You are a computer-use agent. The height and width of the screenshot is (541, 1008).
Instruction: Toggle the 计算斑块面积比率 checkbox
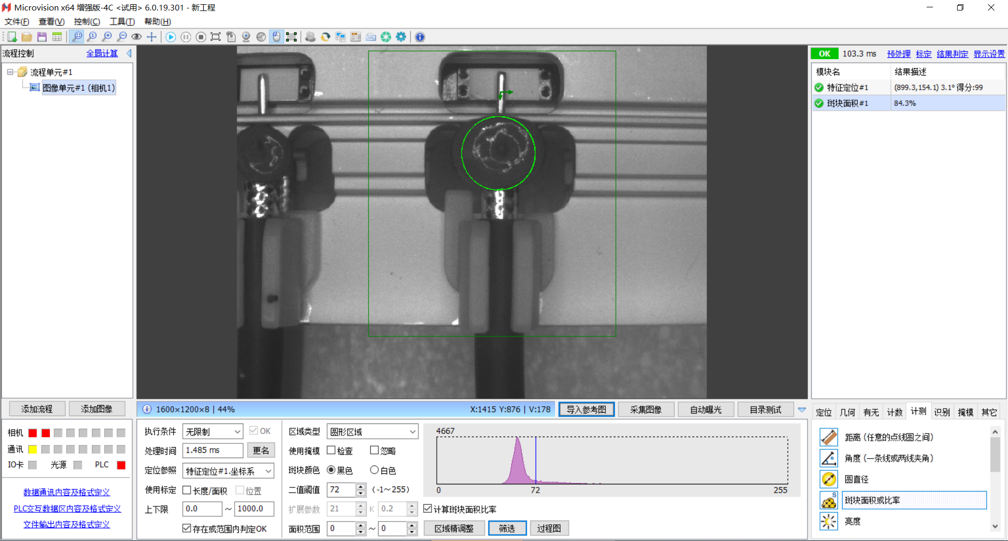coord(428,508)
